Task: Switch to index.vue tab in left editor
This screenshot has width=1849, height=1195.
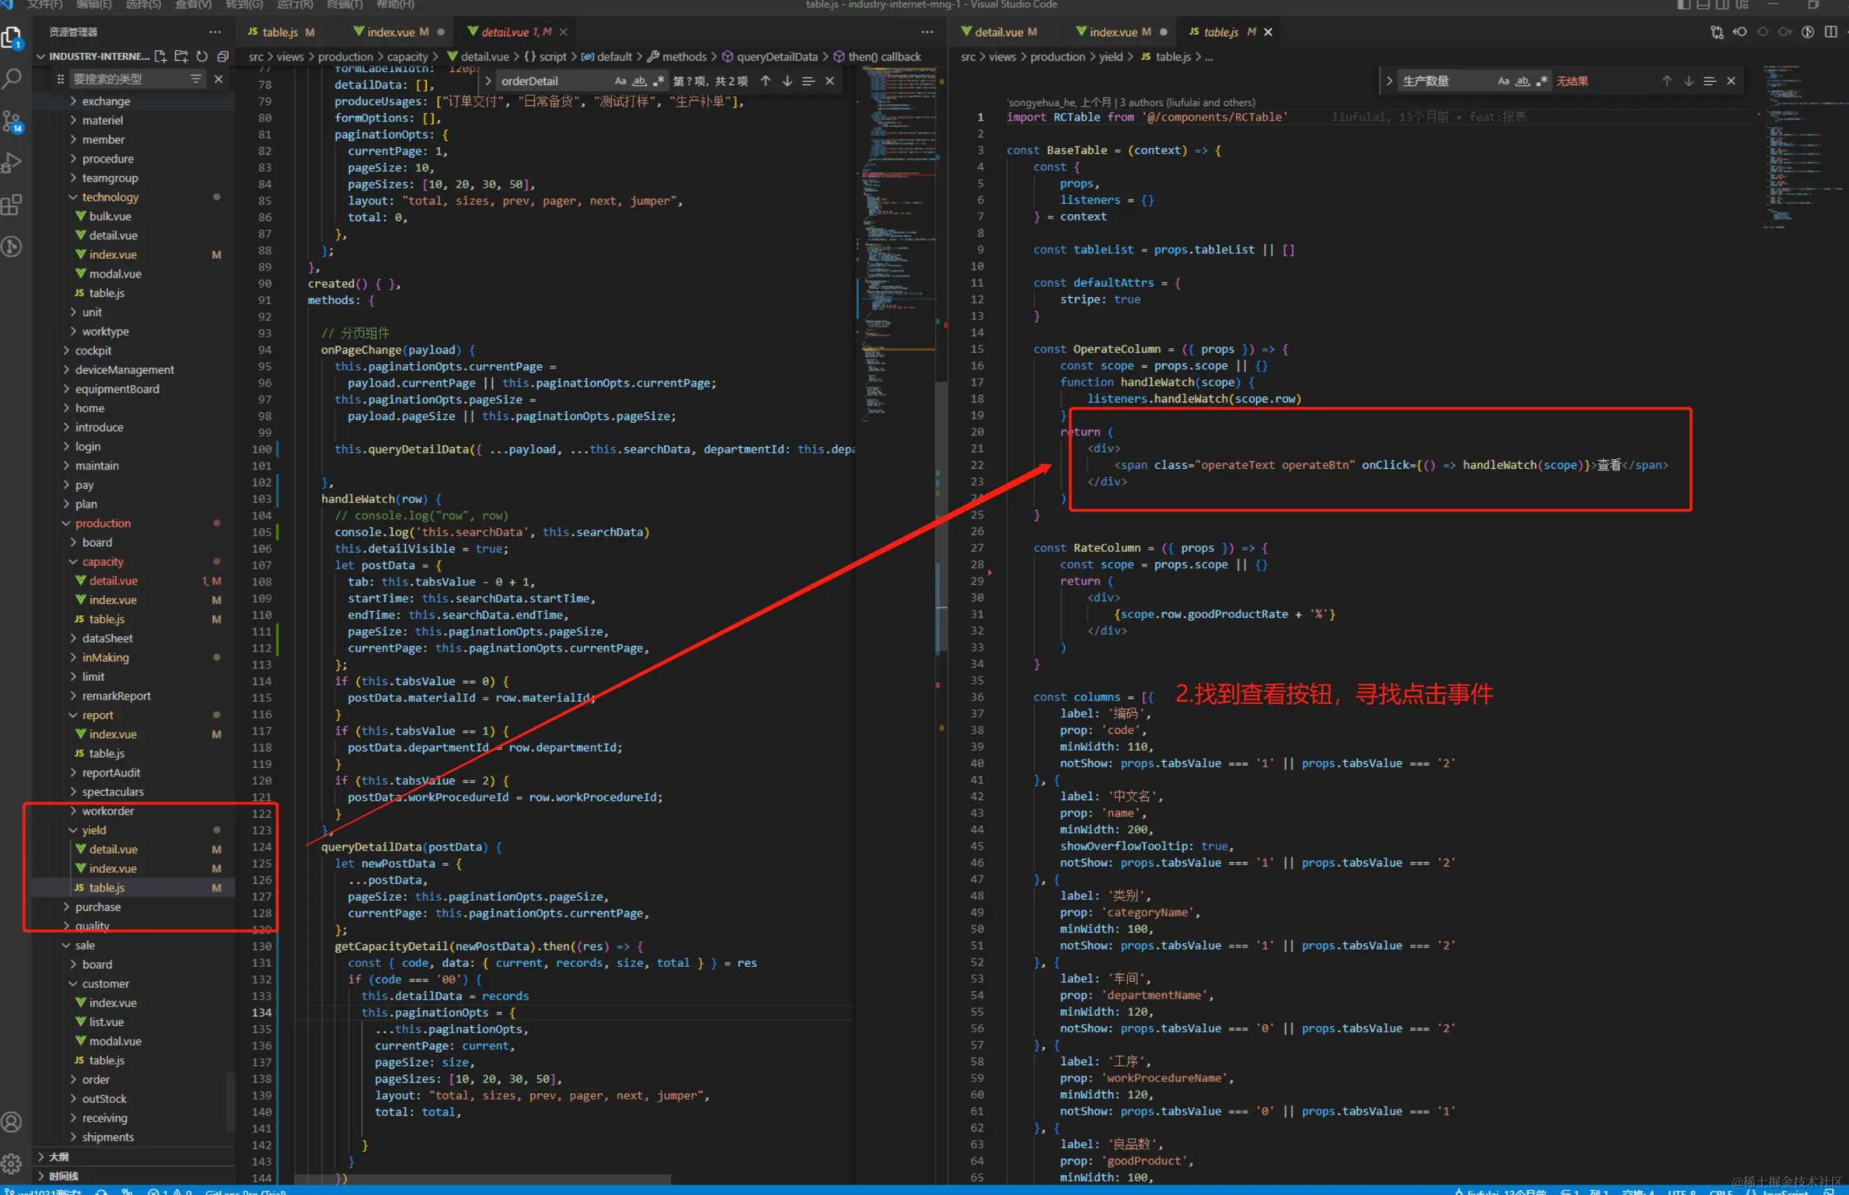Action: (x=391, y=32)
